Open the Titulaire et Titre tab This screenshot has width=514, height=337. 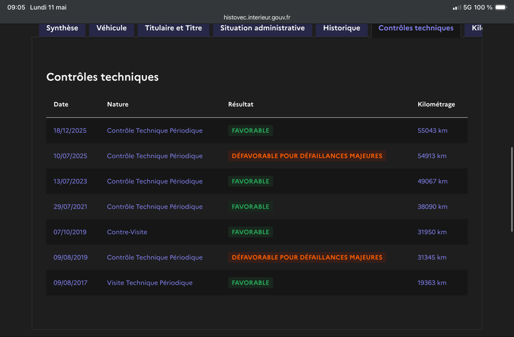coord(173,28)
